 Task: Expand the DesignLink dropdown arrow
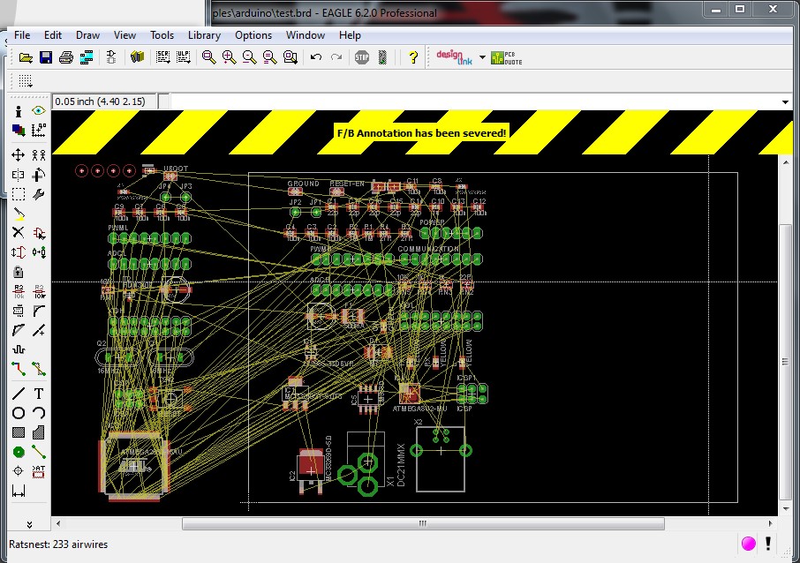click(482, 58)
